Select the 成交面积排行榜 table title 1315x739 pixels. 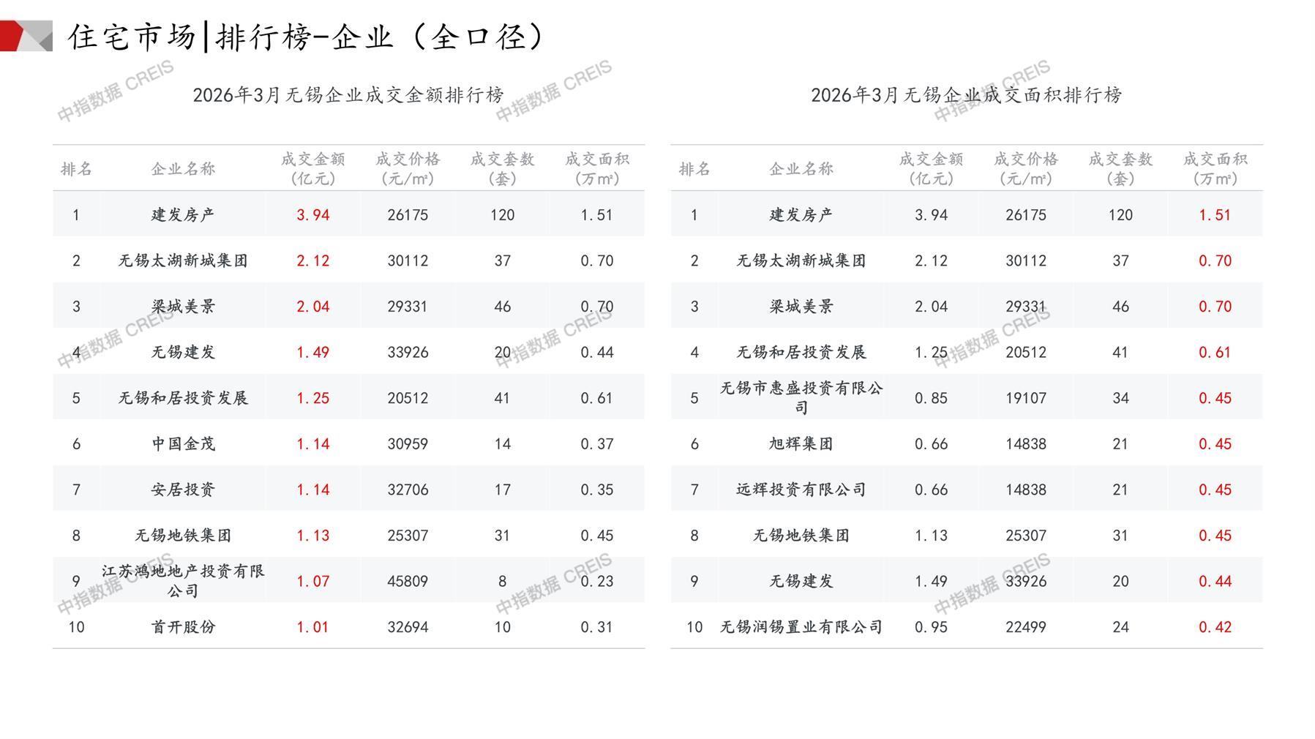pyautogui.click(x=966, y=95)
